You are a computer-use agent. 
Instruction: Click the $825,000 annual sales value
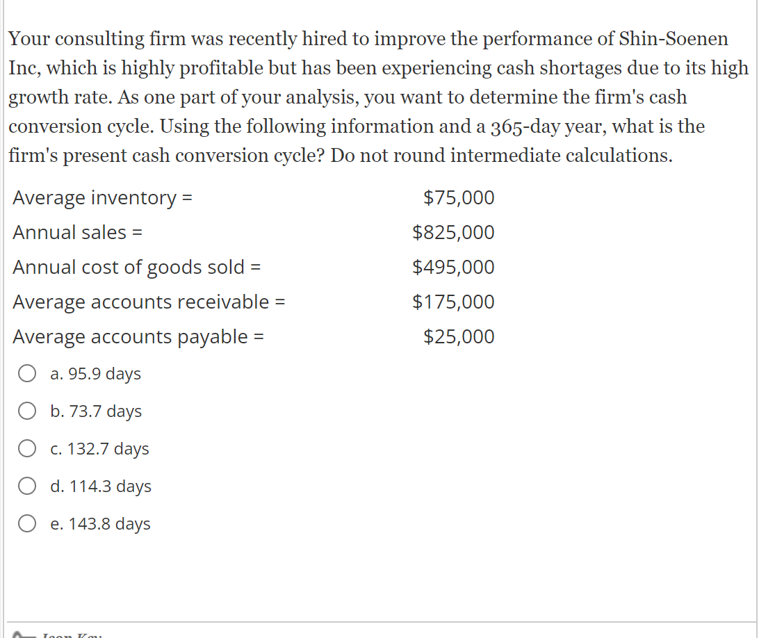[453, 233]
